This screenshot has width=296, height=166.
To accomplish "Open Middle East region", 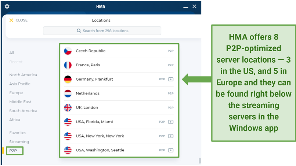I will tap(20, 102).
